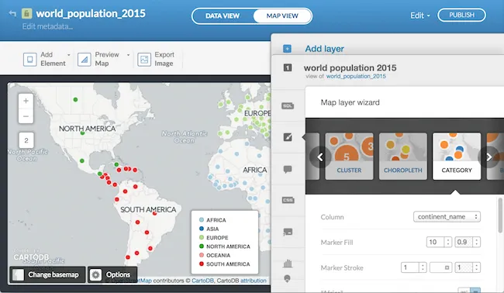Open world_population_2015 table link in layer header
The image size is (504, 293).
coord(356,76)
